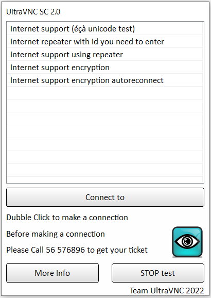Viewport: 211px width, 298px height.
Task: Pick Internet support encryption autoreconnect entry
Action: (x=105, y=80)
